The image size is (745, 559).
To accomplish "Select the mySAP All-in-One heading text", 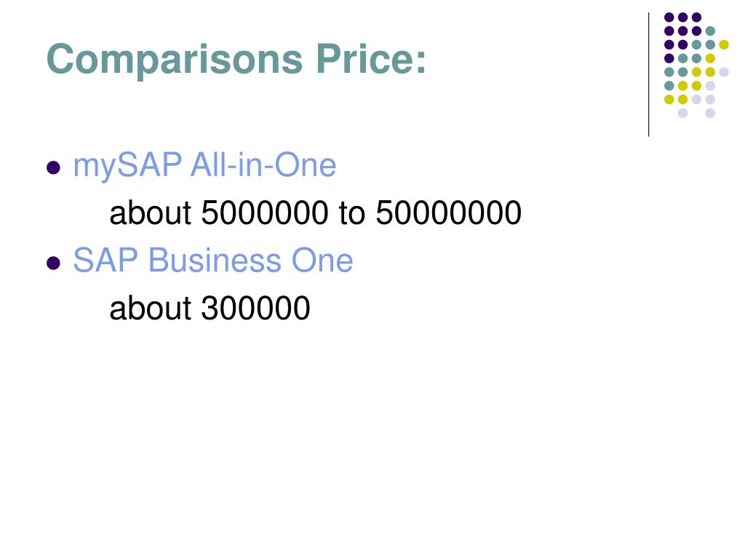I will (x=204, y=167).
